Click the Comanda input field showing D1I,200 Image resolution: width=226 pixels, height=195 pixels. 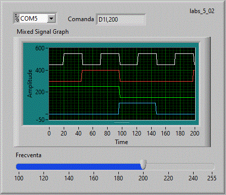(x=121, y=20)
